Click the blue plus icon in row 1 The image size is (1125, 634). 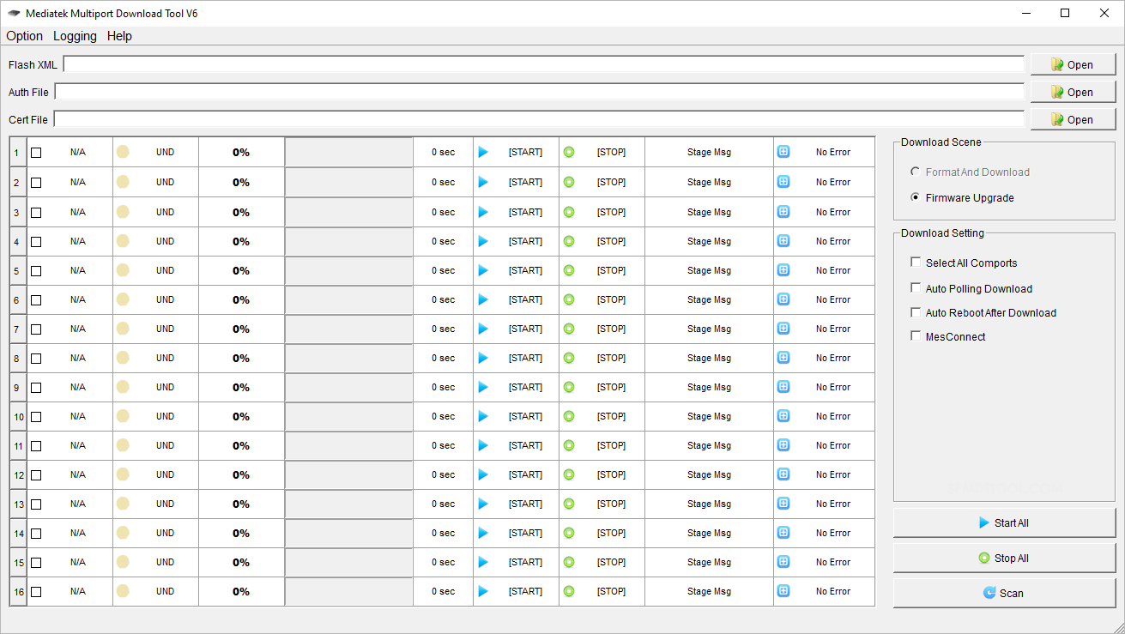(x=783, y=152)
